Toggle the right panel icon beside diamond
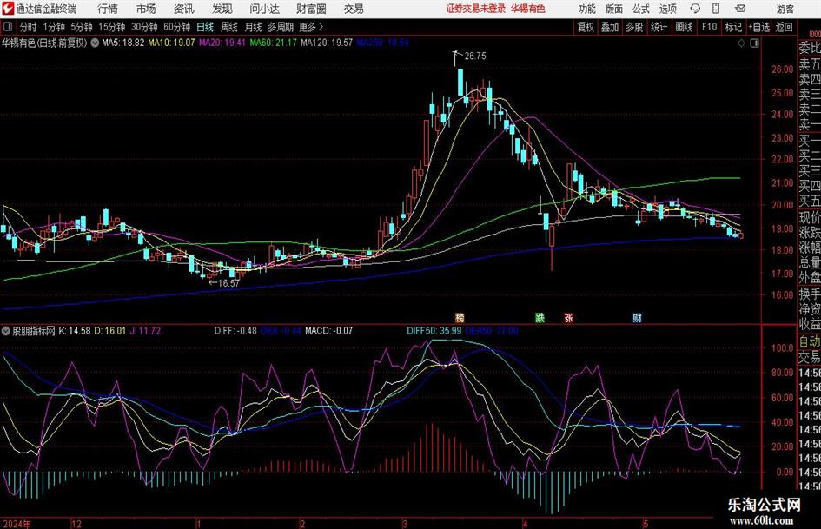The width and height of the screenshot is (821, 529). click(754, 43)
